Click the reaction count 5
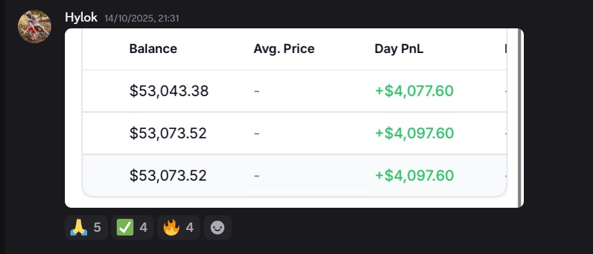Screen dimensions: 593x254 [97, 227]
